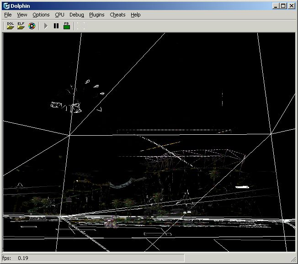Click the green FB toolbar icon

tap(67, 26)
